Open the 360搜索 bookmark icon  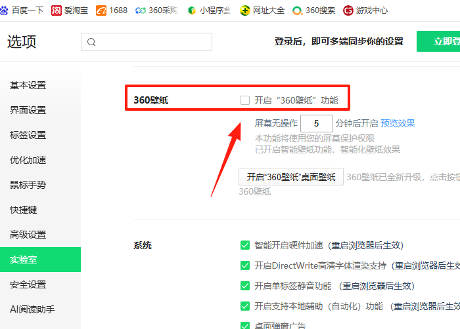(x=297, y=11)
